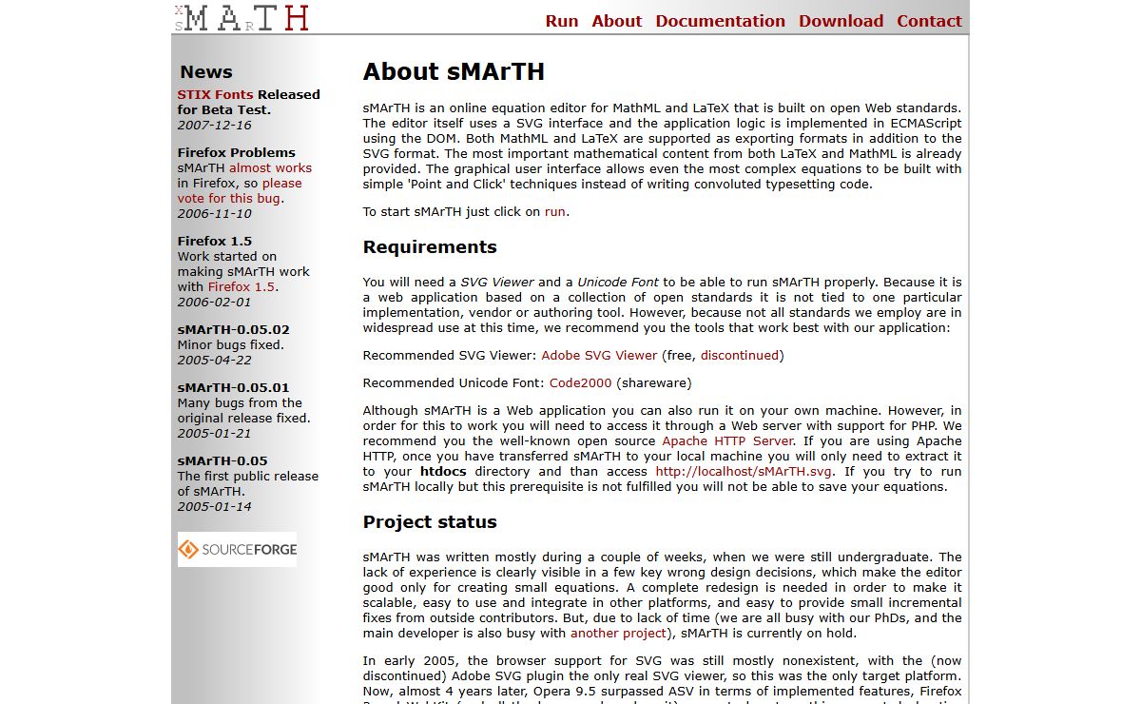The height and width of the screenshot is (704, 1141).
Task: Follow the STIX Fonts news link
Action: [215, 94]
